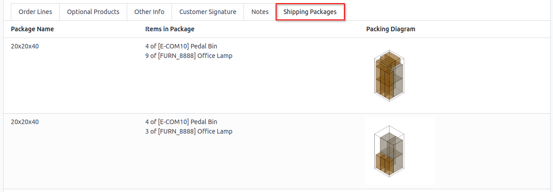Open the Other Info tab
Image resolution: width=553 pixels, height=192 pixels.
(x=149, y=12)
